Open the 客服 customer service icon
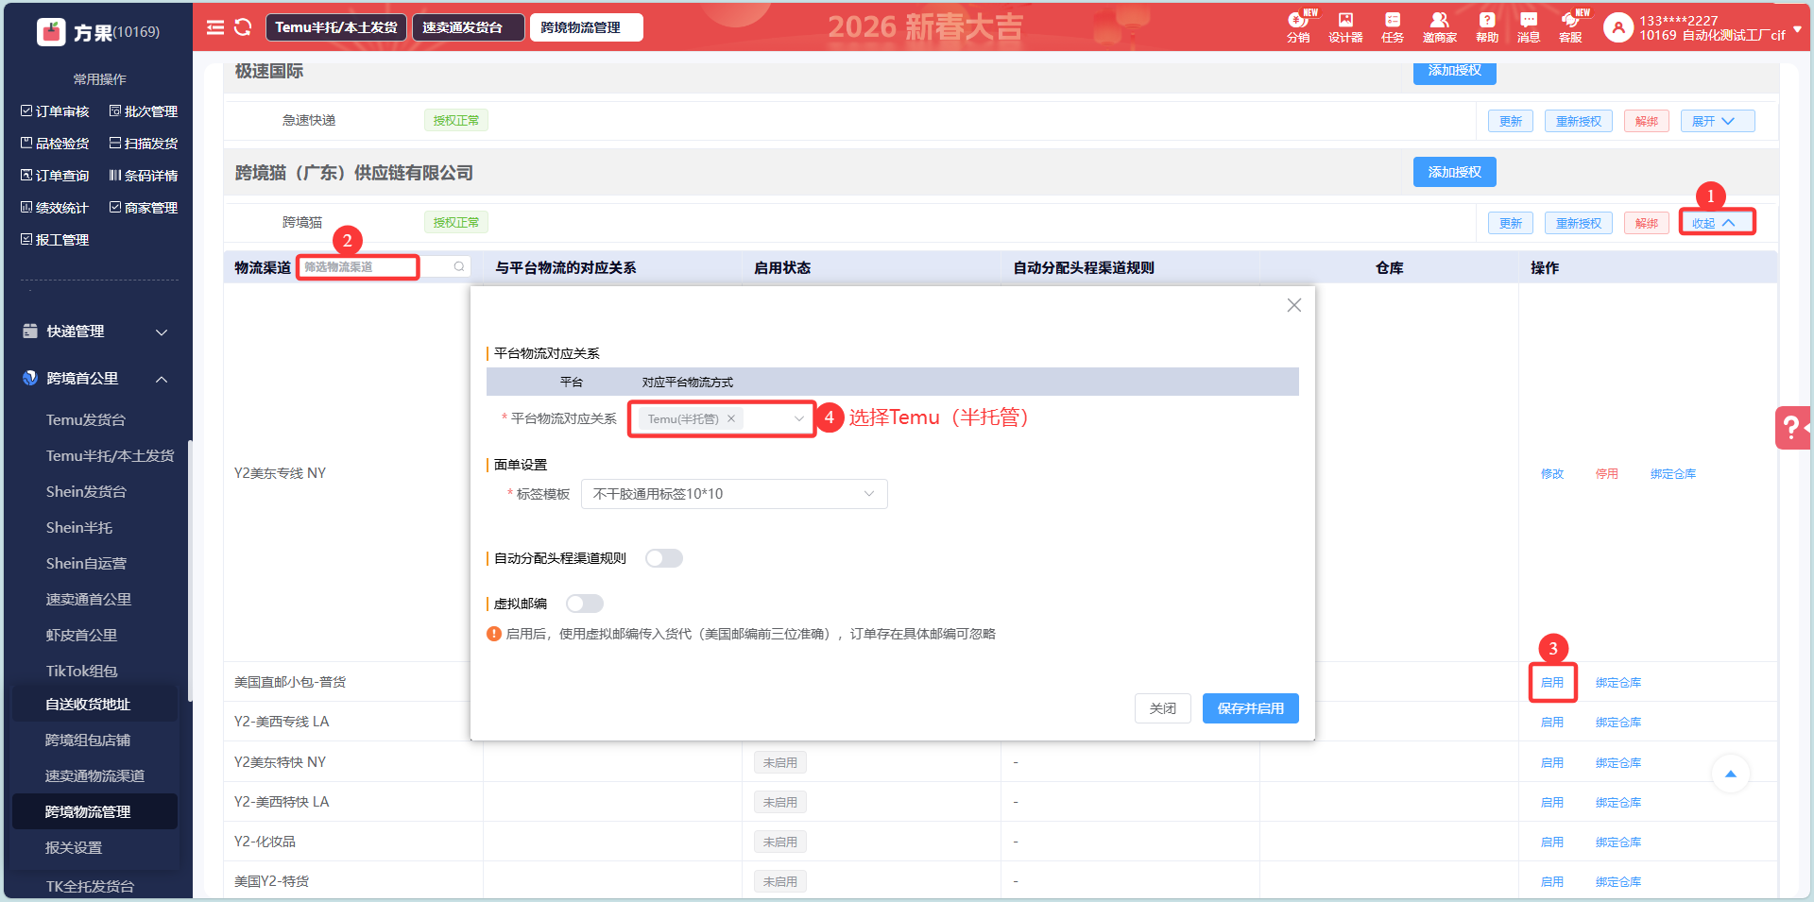 (1570, 27)
